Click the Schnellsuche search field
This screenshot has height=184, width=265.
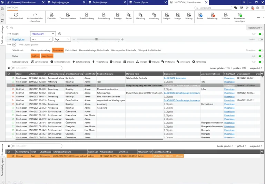[x=213, y=7]
